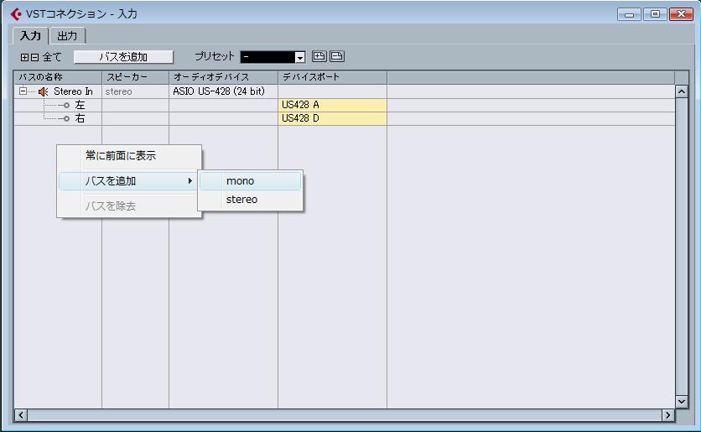Viewport: 701px width, 432px height.
Task: Click the speaker icon of Stereo In
Action: pos(43,91)
